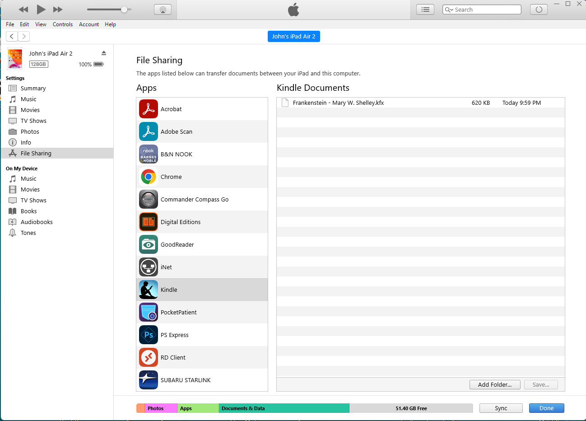Click the circular sync status icon
The width and height of the screenshot is (586, 421).
coord(539,9)
